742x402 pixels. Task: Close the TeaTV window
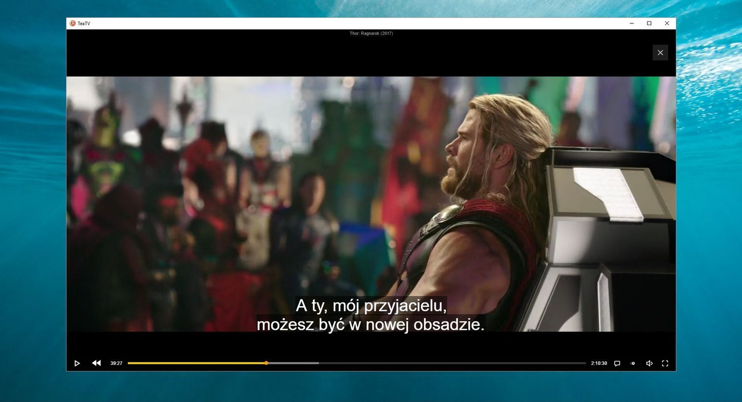tap(667, 23)
